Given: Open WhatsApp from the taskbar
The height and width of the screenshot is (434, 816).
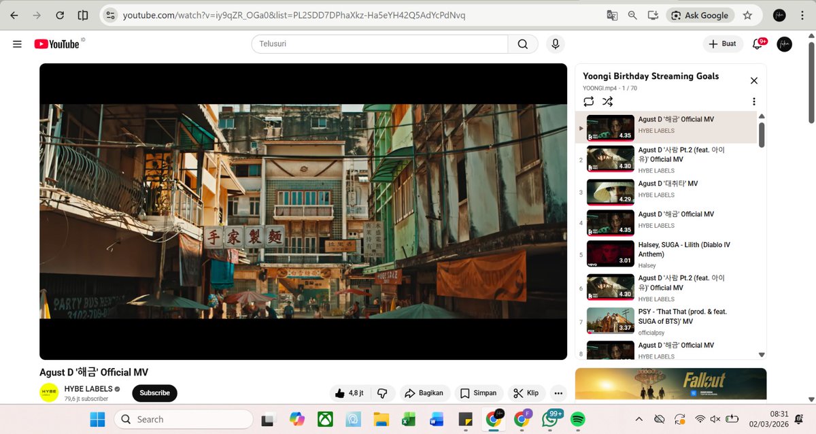Looking at the screenshot, I should [551, 419].
